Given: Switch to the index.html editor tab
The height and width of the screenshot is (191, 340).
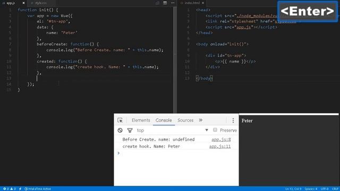Looking at the screenshot, I should [192, 3].
